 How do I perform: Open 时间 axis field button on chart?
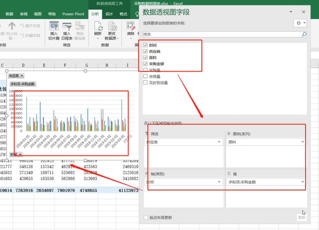tap(16, 154)
